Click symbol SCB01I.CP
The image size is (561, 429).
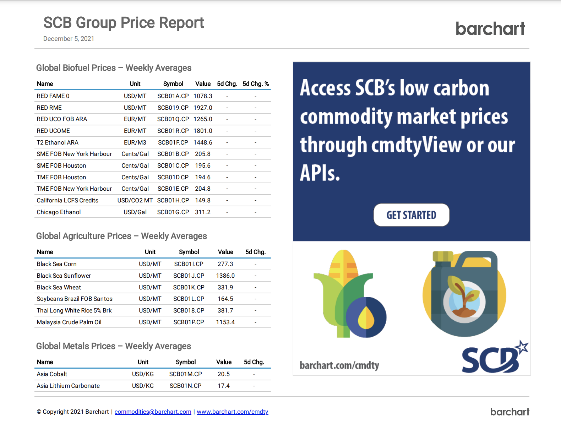coord(189,264)
